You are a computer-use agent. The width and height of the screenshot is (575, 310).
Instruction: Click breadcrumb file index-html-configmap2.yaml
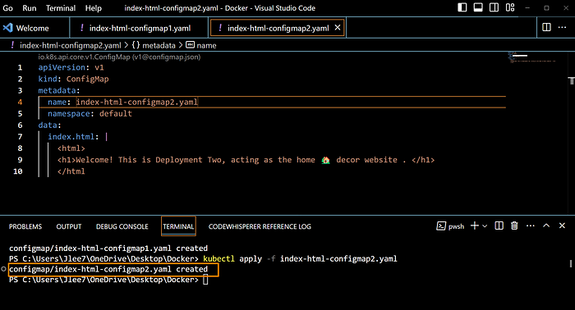tap(70, 45)
